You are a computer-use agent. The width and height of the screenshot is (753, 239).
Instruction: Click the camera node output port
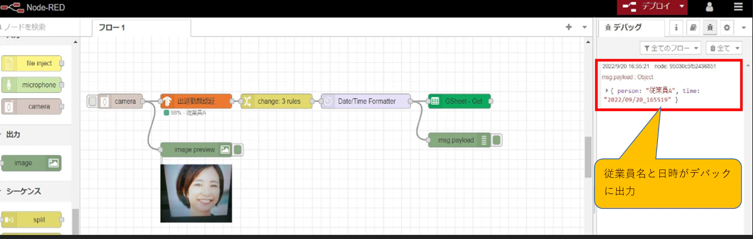143,101
